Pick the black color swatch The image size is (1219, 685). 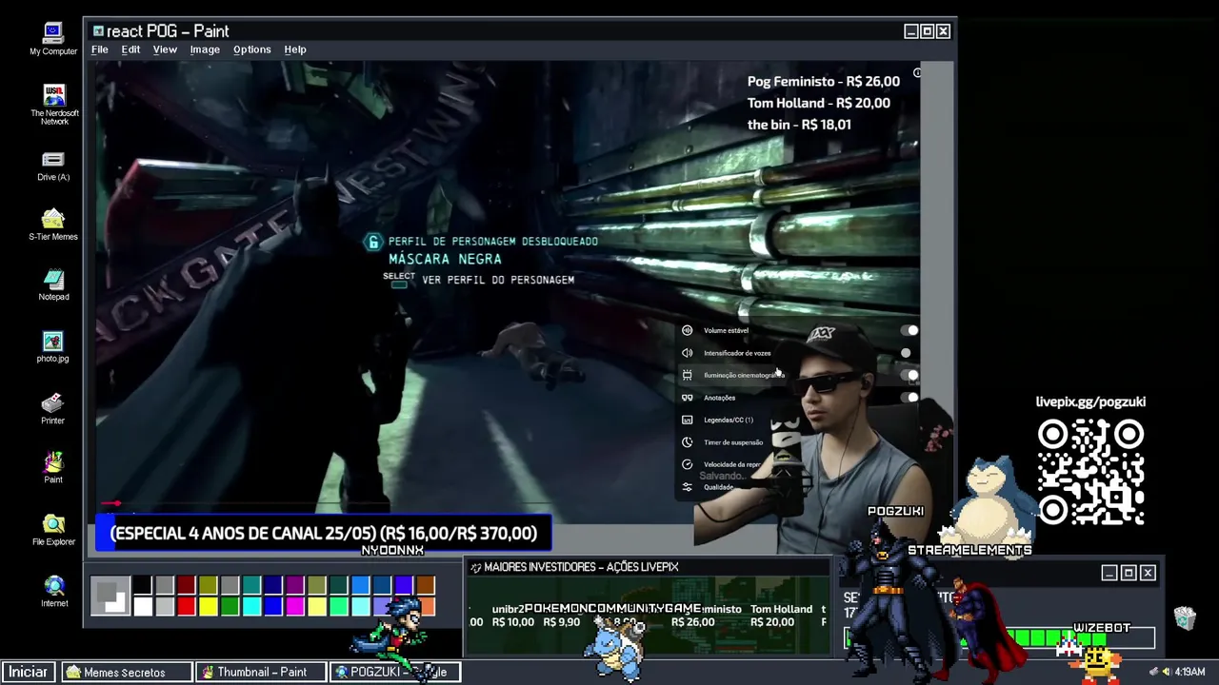[x=143, y=586]
